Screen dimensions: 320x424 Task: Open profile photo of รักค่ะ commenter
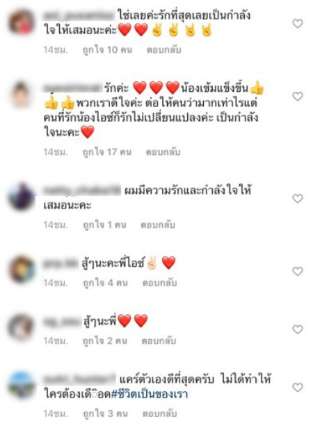[22, 95]
